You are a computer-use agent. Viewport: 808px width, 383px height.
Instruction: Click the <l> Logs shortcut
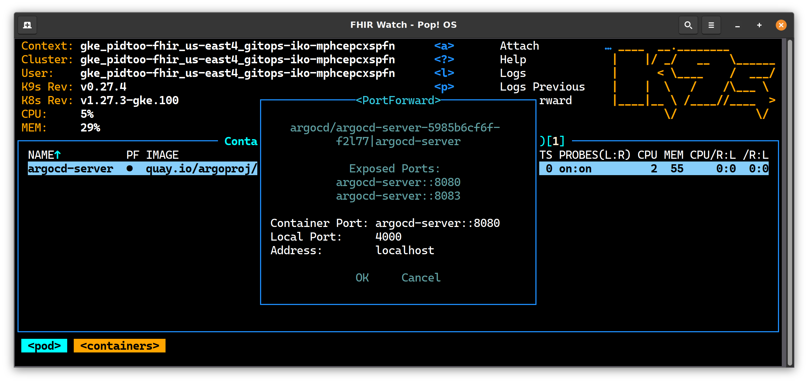click(444, 73)
